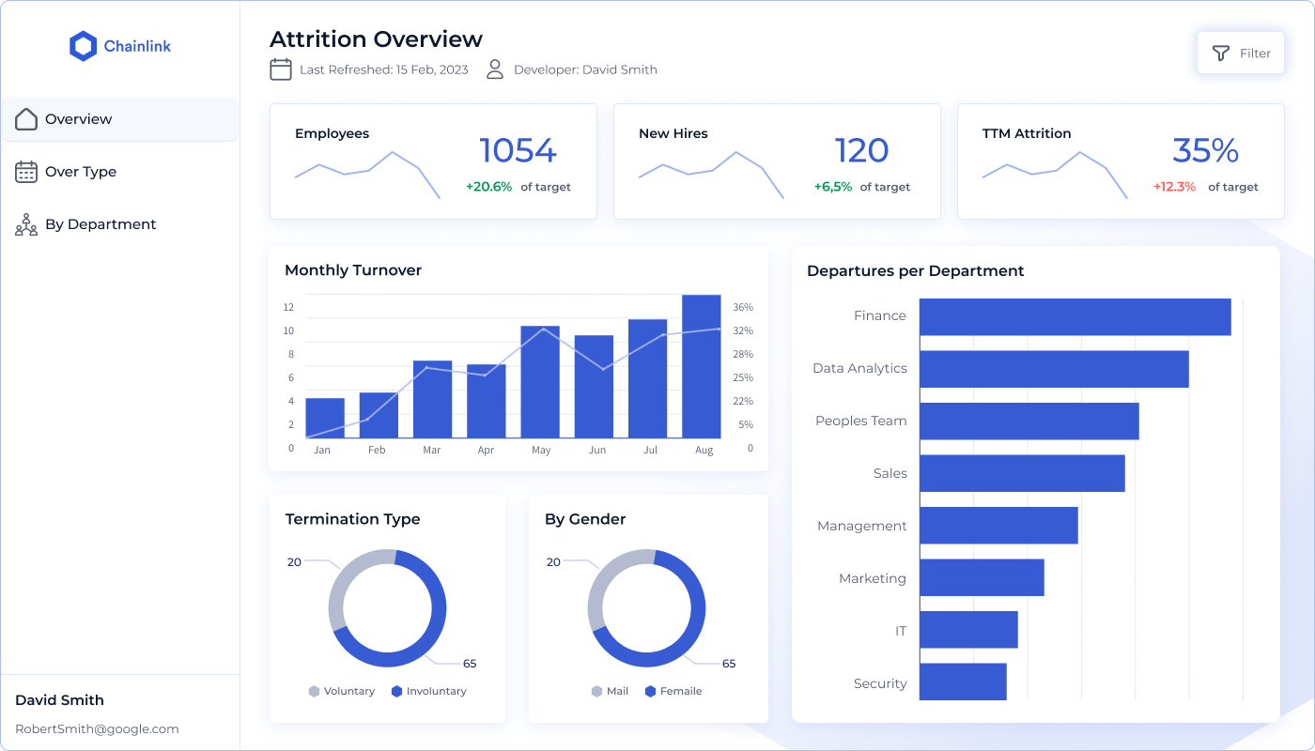Switch to the Over Type tab
Screen dimensions: 1315x751
(x=120, y=172)
